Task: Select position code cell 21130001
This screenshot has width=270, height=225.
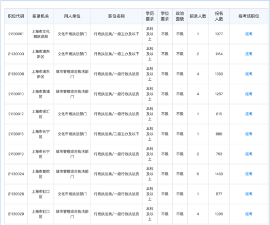Action: [x=16, y=34]
